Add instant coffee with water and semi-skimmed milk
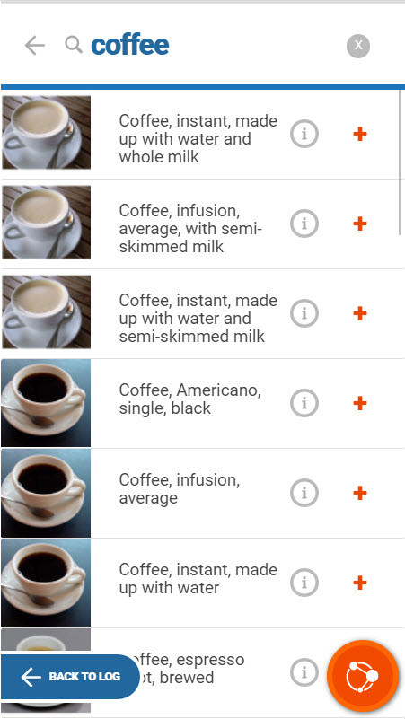Screen dimensions: 405x719 coord(360,313)
